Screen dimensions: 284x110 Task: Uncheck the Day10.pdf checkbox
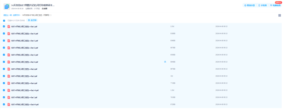[4, 33]
